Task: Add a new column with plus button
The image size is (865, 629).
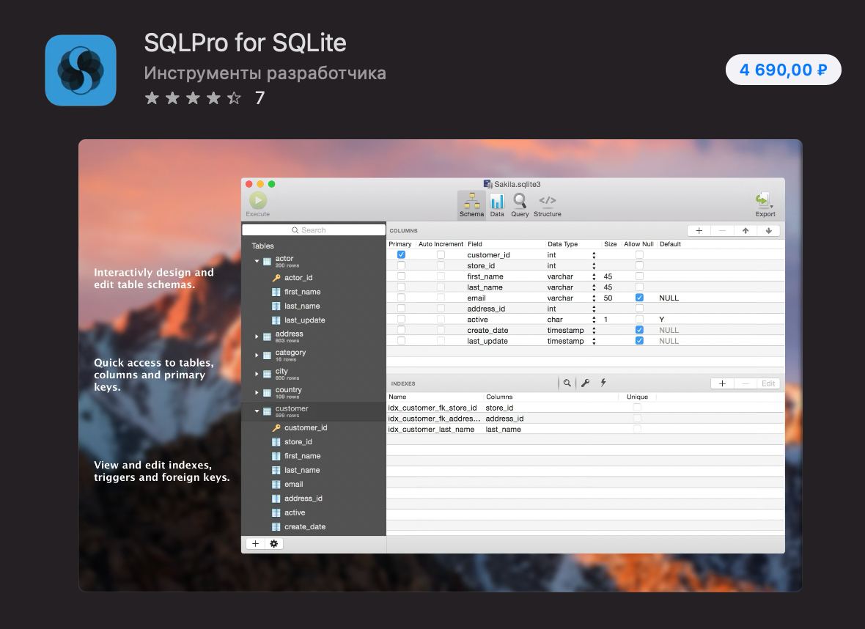Action: click(x=699, y=231)
